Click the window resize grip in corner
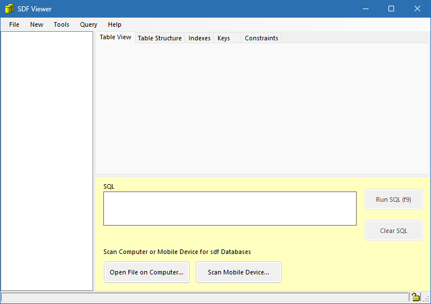 (426, 298)
